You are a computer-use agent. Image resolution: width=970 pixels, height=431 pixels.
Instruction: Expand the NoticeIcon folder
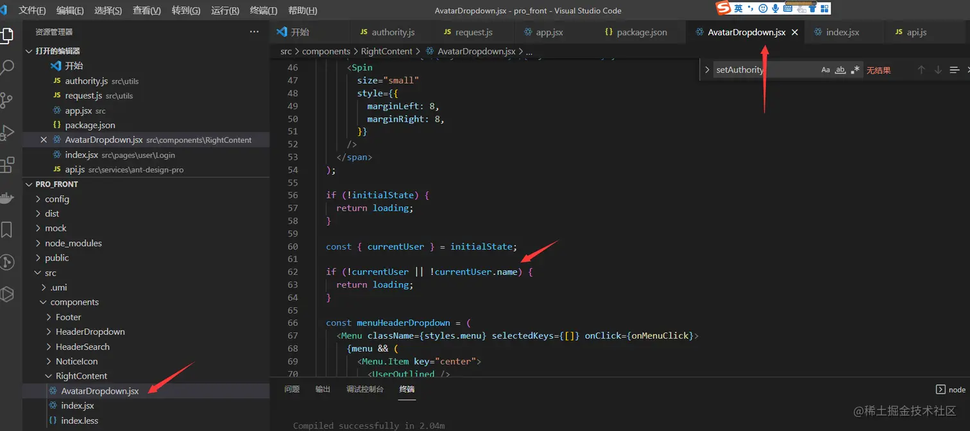pyautogui.click(x=146, y=361)
